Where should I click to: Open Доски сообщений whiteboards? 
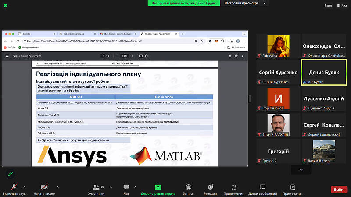tap(262, 190)
